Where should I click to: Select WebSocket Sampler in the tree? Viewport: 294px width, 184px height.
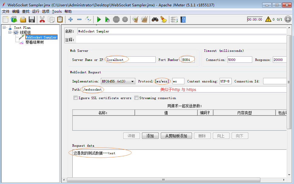pos(41,37)
